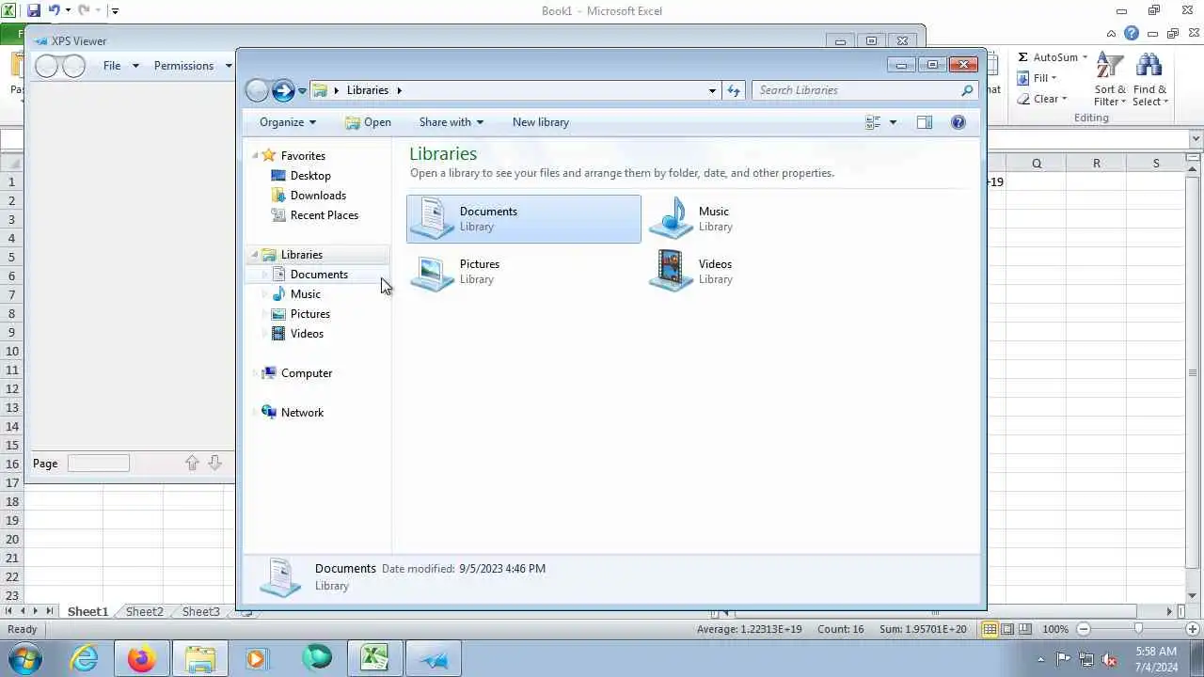Click New library button
This screenshot has height=677, width=1204.
click(540, 122)
